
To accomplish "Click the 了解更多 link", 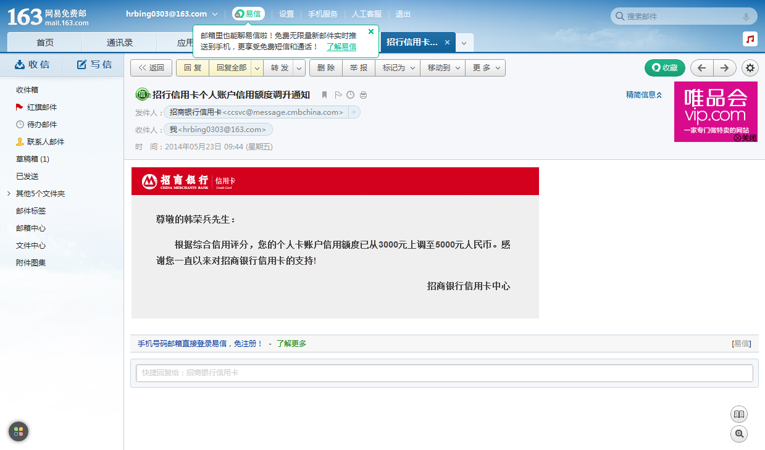I will [x=291, y=344].
